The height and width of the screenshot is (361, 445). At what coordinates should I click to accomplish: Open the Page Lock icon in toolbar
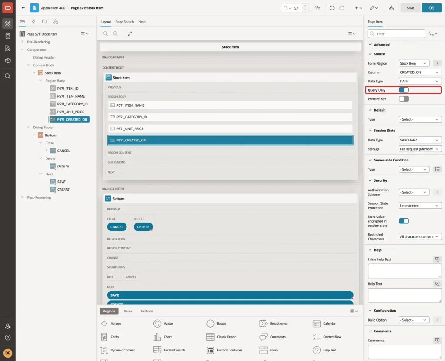pos(318,8)
